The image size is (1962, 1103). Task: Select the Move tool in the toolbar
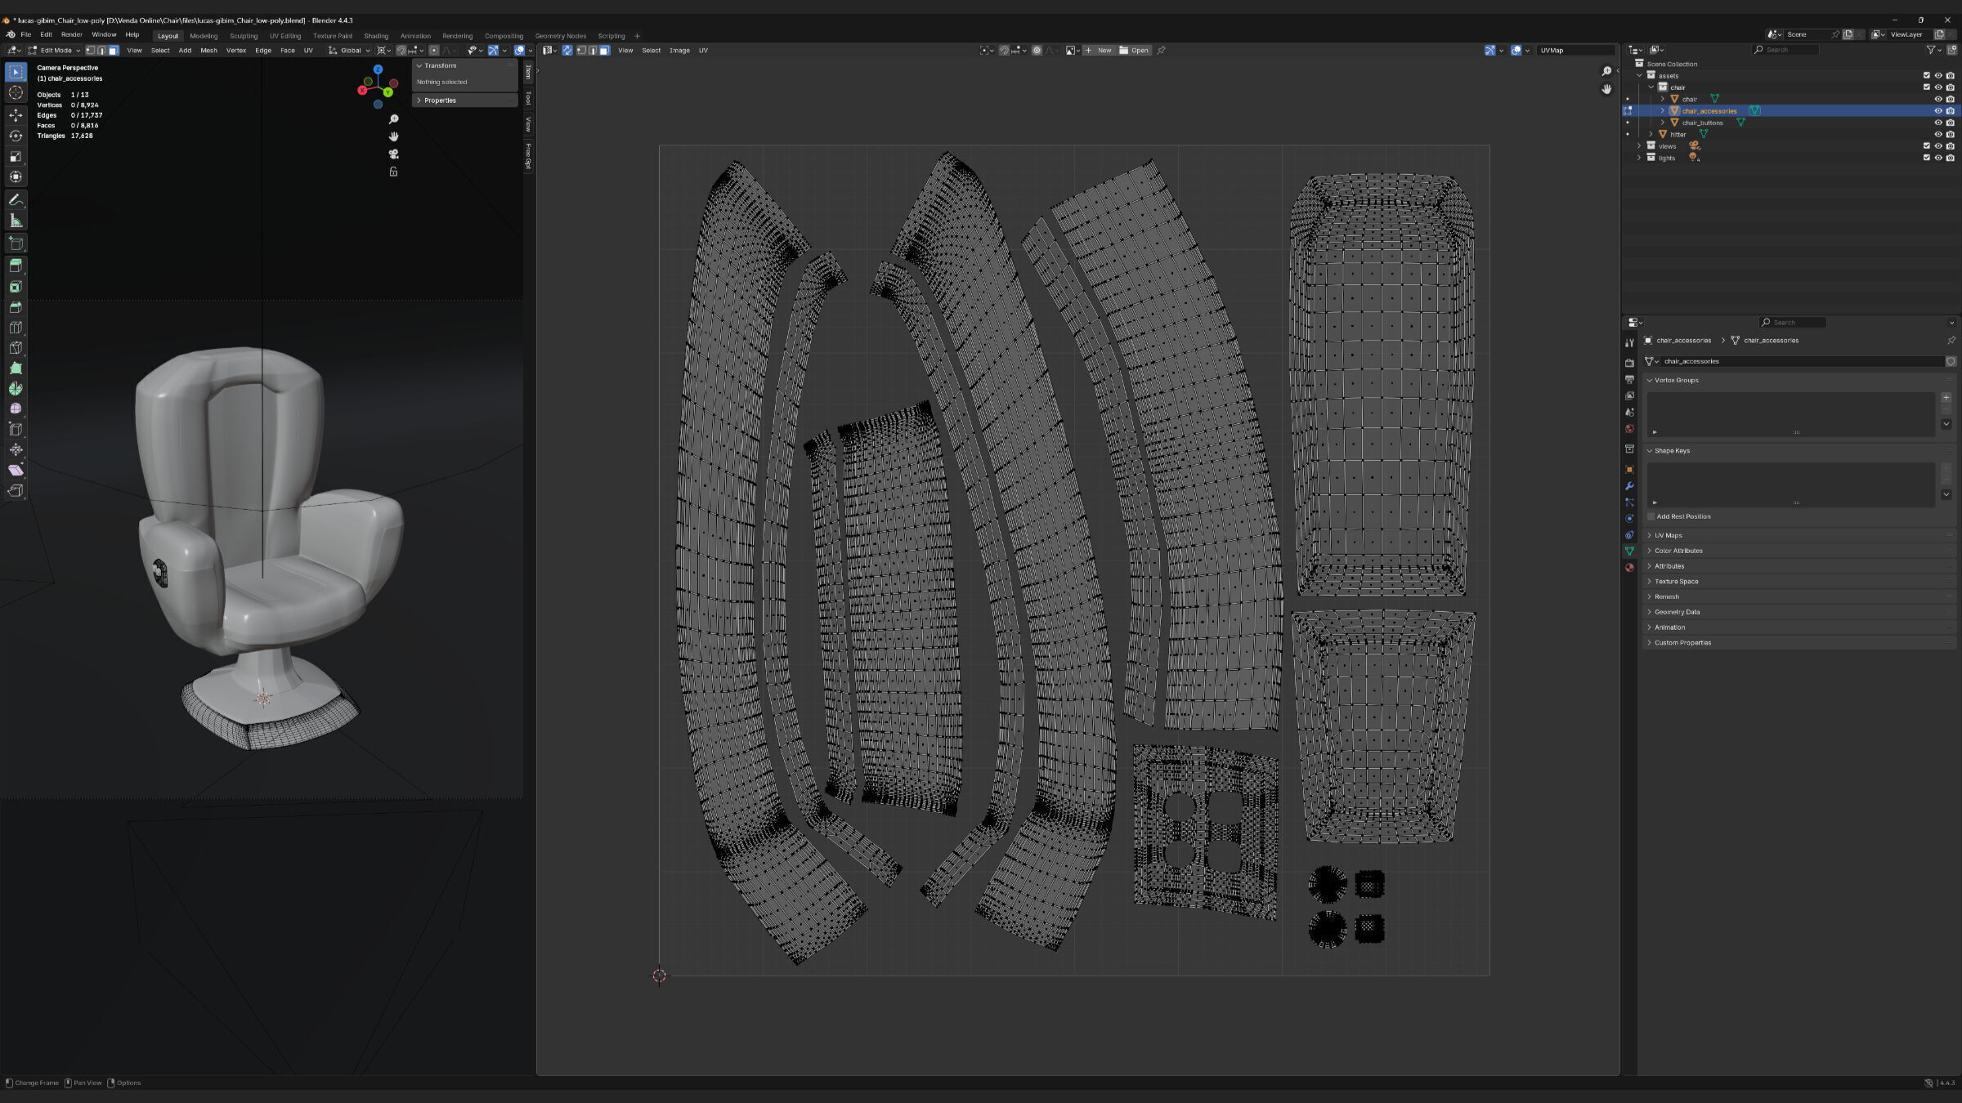pyautogui.click(x=16, y=115)
